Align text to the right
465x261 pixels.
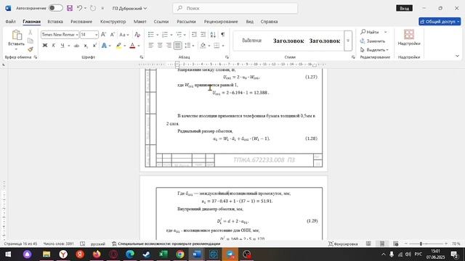169,46
